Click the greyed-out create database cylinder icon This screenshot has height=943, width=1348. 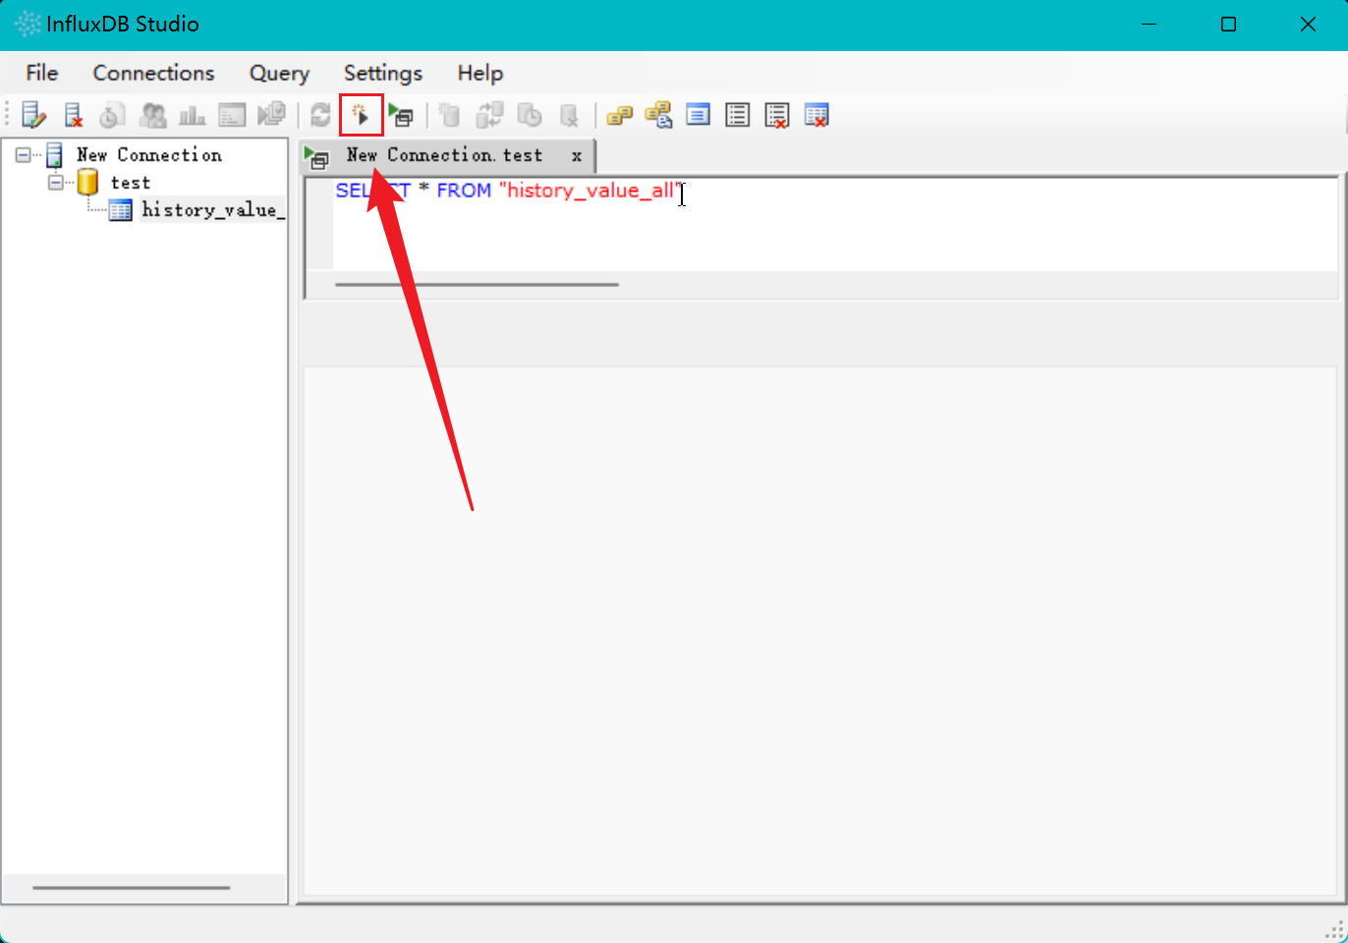pos(449,115)
